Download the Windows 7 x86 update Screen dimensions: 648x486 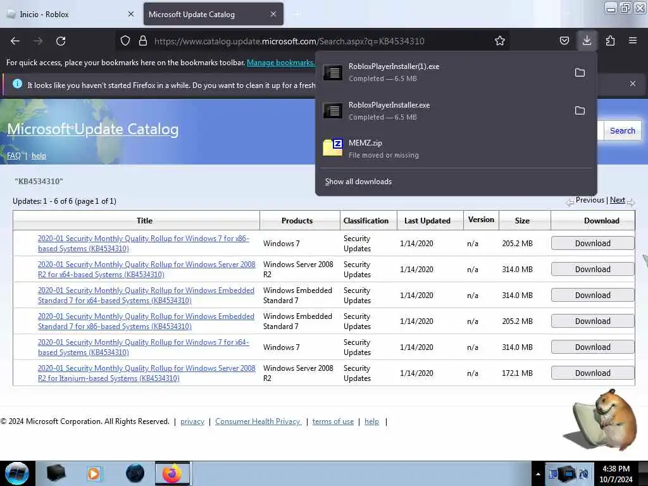(592, 244)
